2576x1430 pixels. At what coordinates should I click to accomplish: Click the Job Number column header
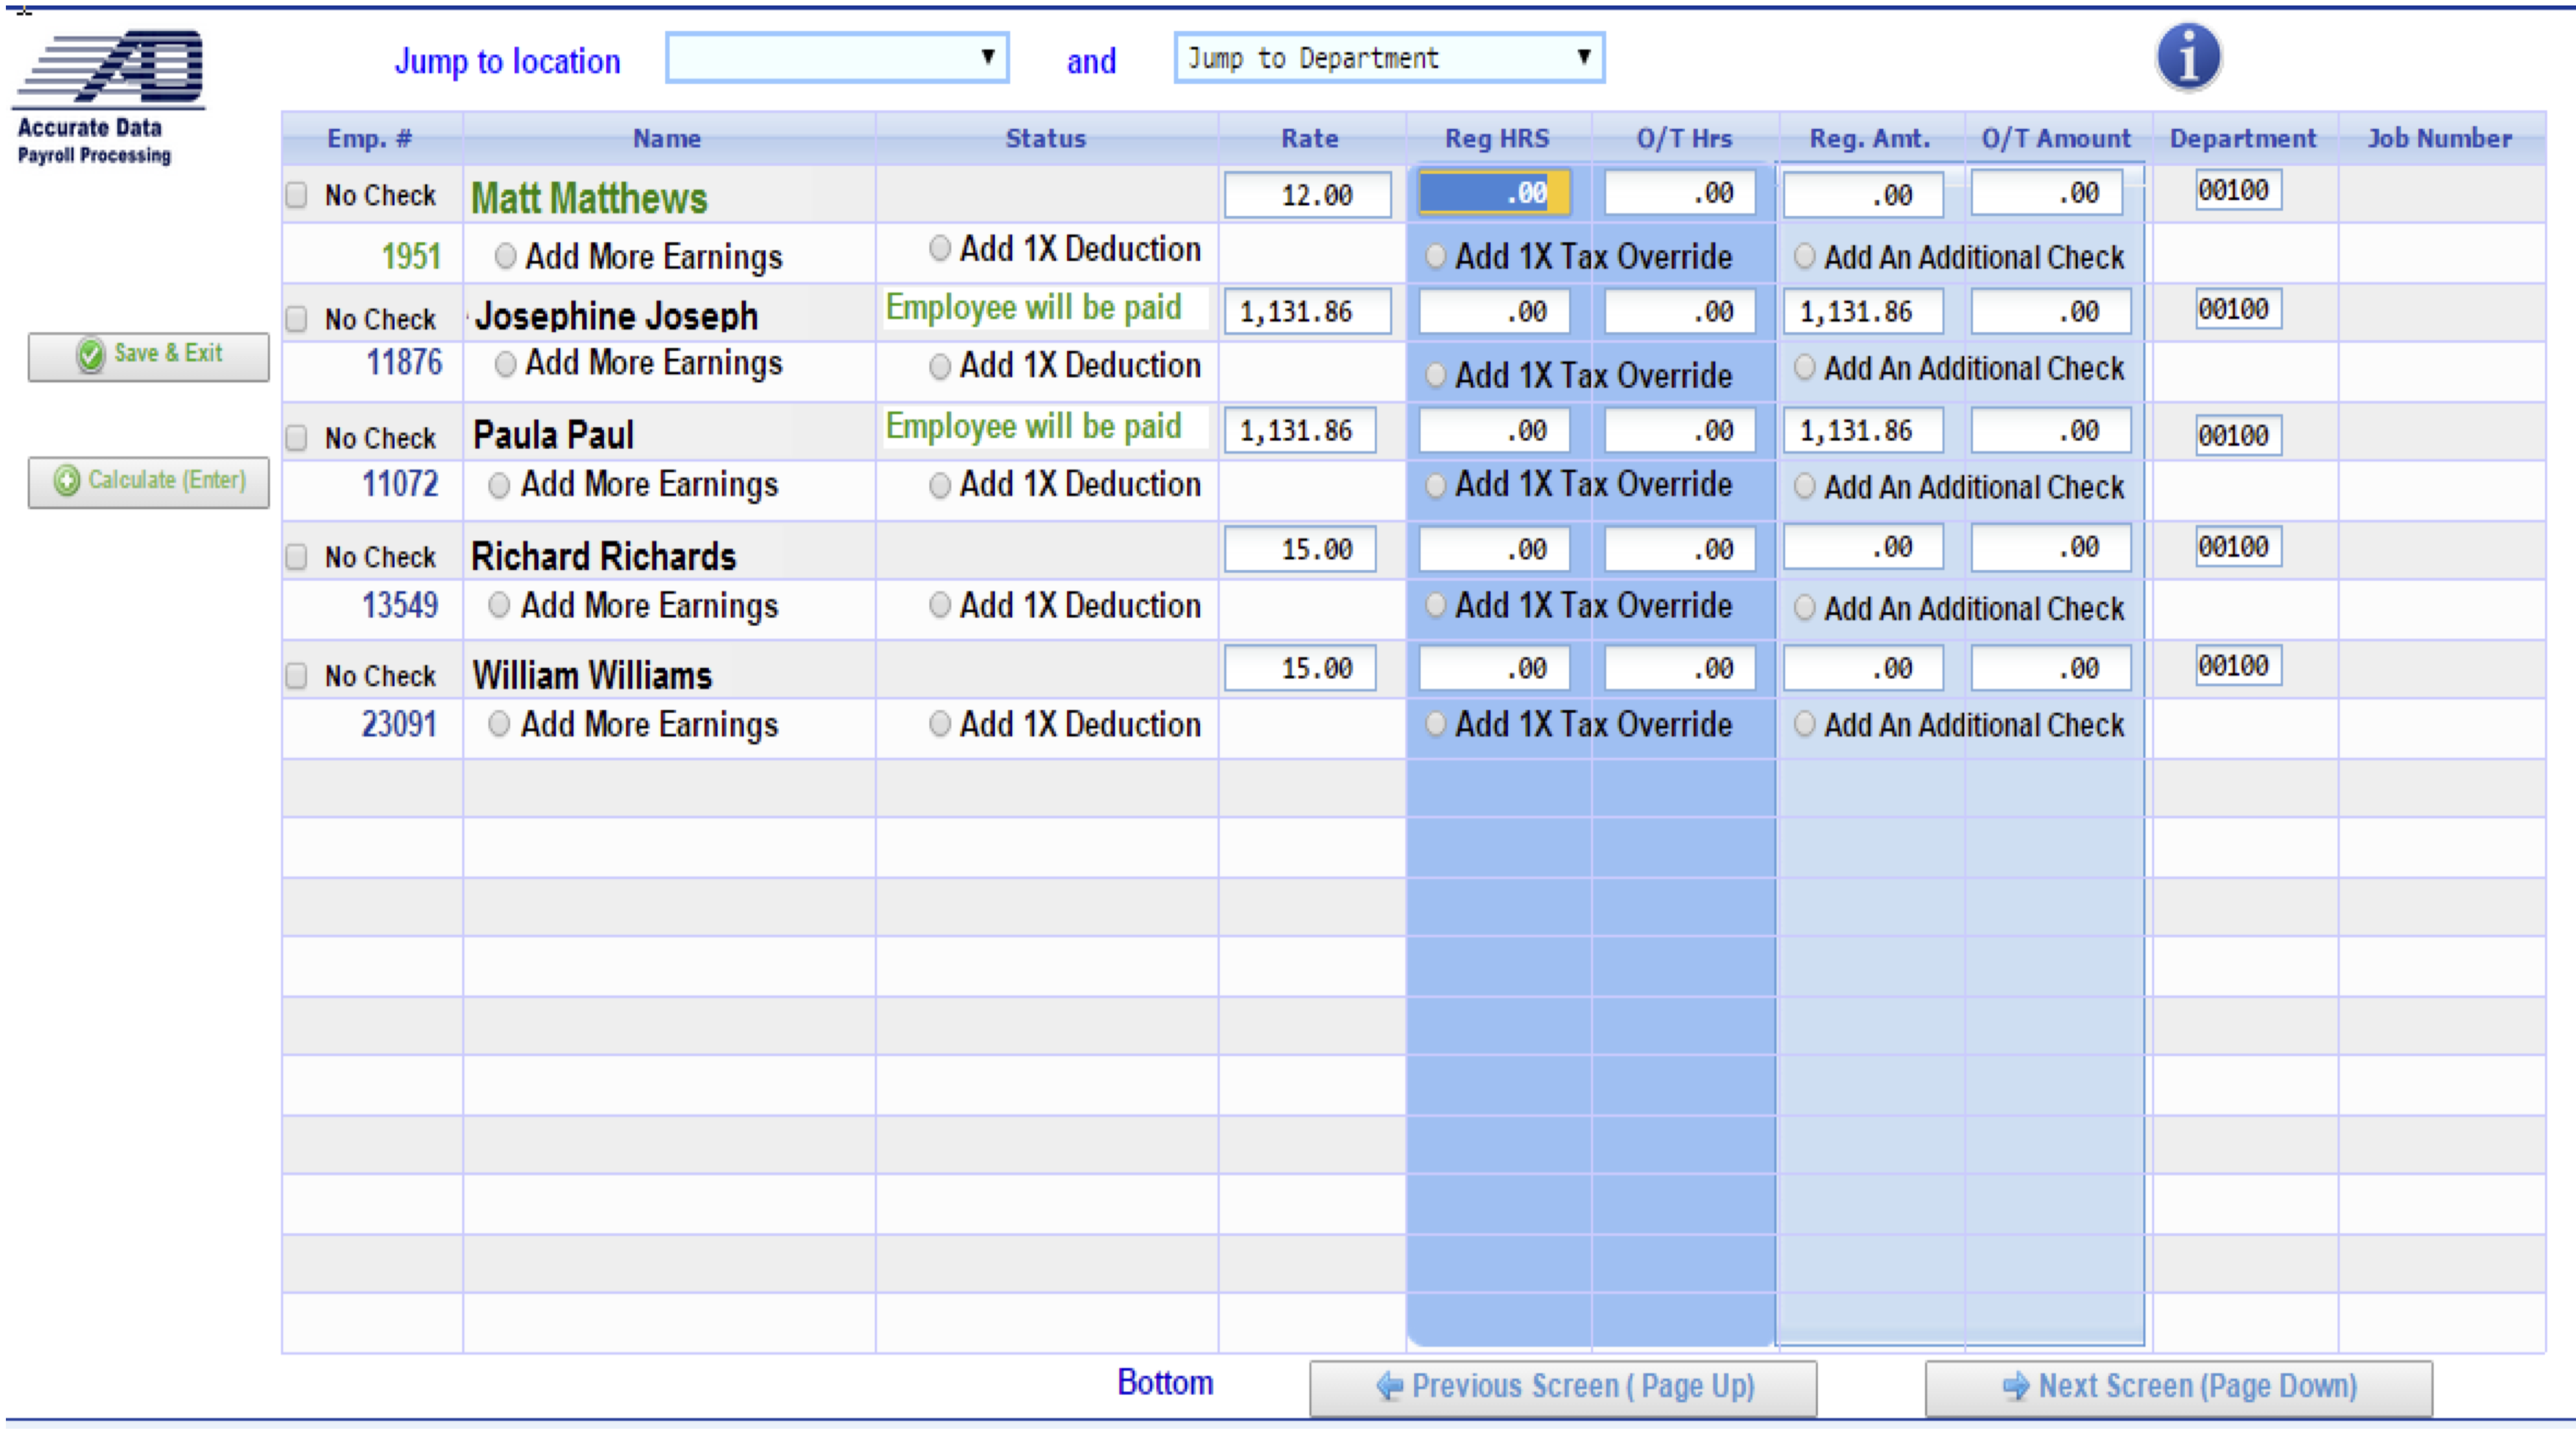2439,139
